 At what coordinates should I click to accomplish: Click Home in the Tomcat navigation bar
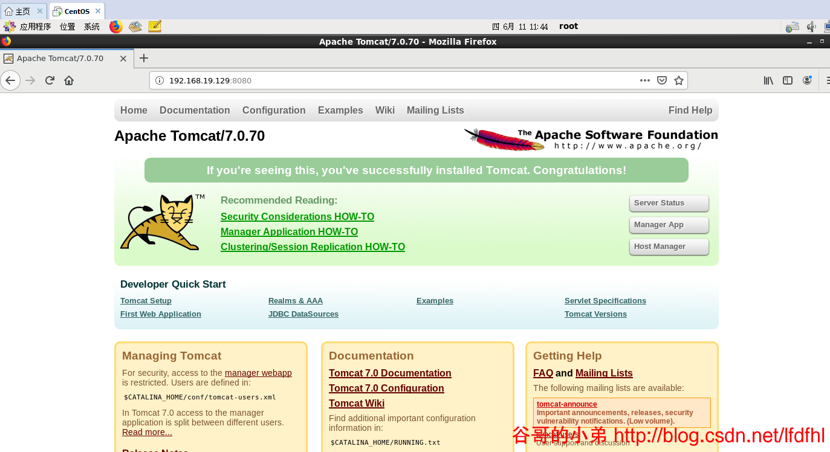click(x=134, y=110)
